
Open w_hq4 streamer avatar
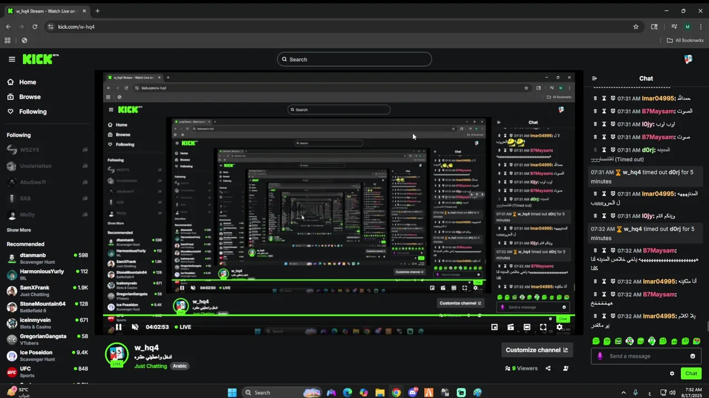tap(117, 355)
